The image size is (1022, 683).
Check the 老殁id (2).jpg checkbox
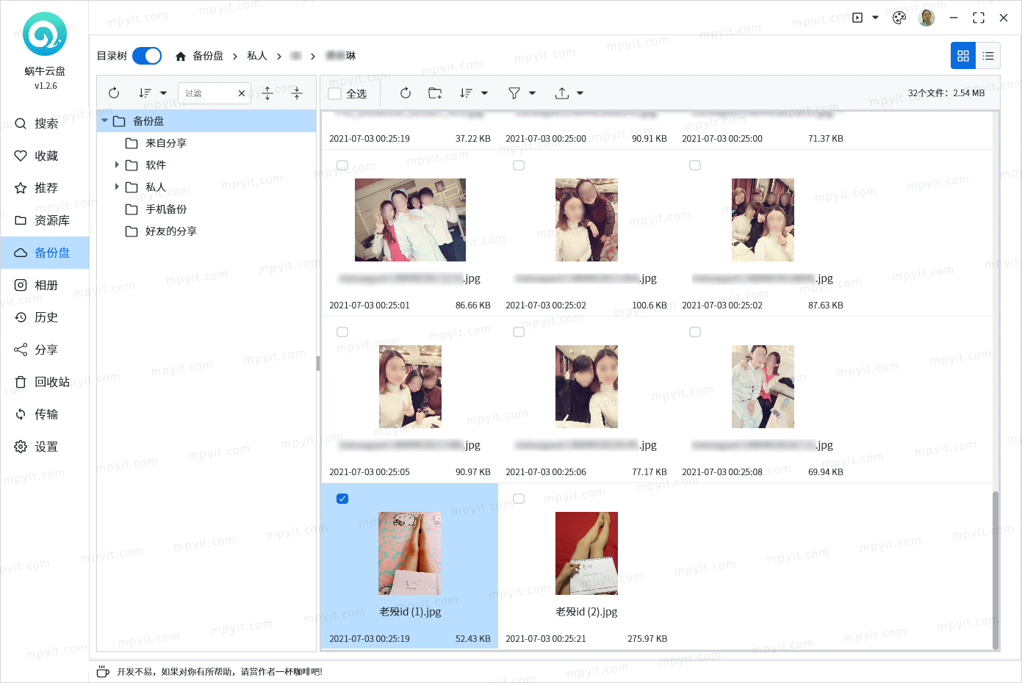tap(519, 499)
